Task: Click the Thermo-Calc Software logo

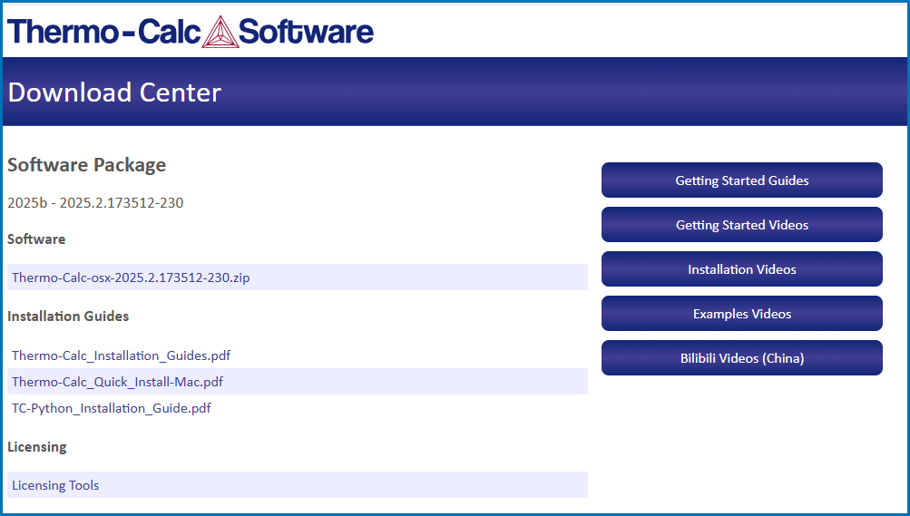Action: tap(191, 32)
